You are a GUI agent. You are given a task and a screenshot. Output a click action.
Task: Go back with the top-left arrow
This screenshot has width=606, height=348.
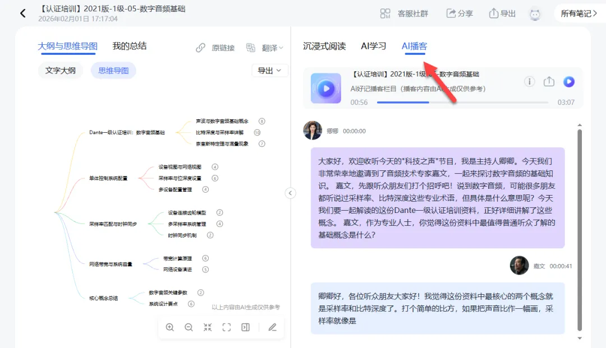point(23,13)
